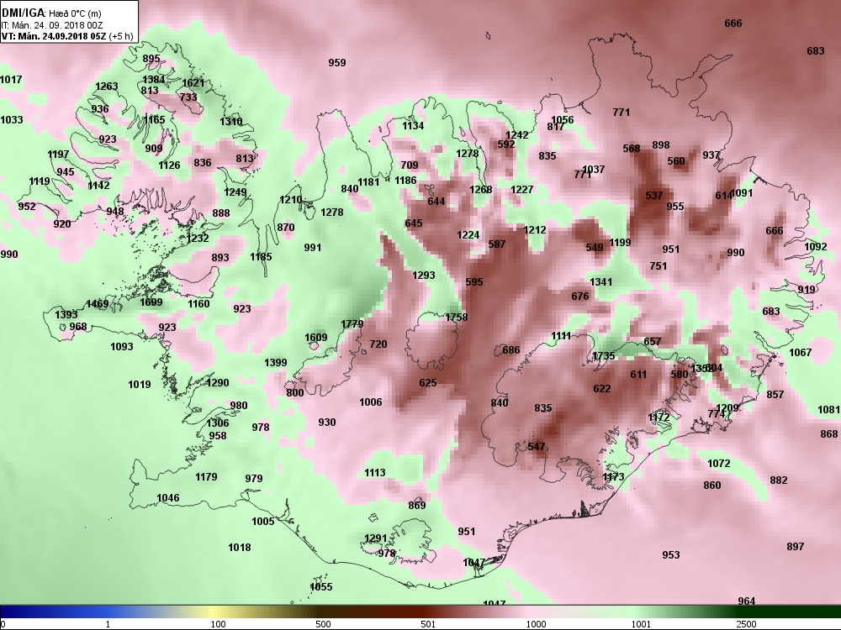The image size is (841, 630).
Task: Select the map value 549
Action: coord(595,248)
